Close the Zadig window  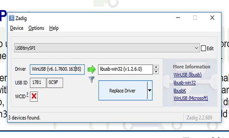tap(212, 18)
